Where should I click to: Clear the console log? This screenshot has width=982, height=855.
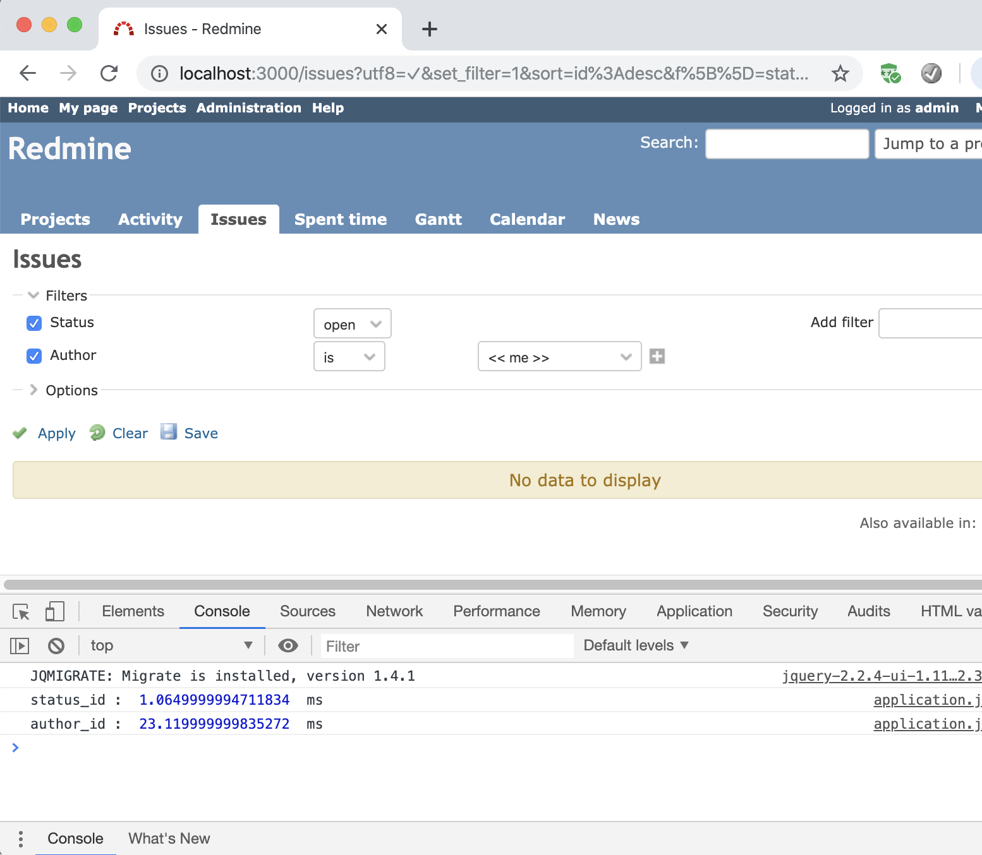(x=56, y=645)
